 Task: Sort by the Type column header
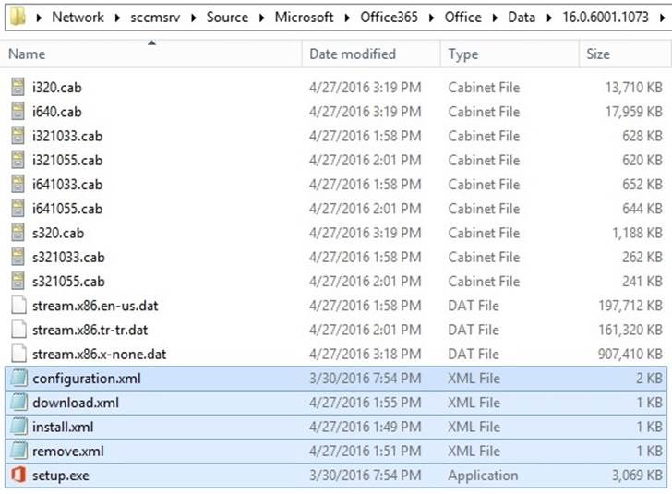coord(510,54)
